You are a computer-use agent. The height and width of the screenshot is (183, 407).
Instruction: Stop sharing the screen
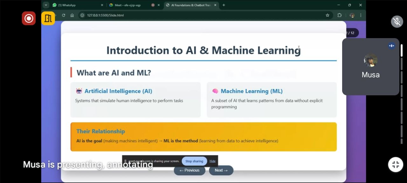[x=194, y=161]
